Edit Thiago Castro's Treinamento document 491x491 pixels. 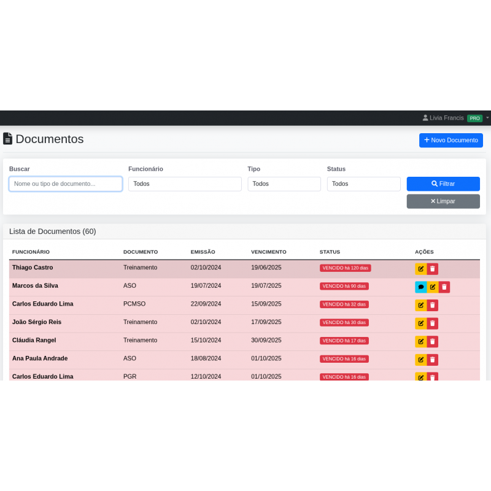coord(420,269)
